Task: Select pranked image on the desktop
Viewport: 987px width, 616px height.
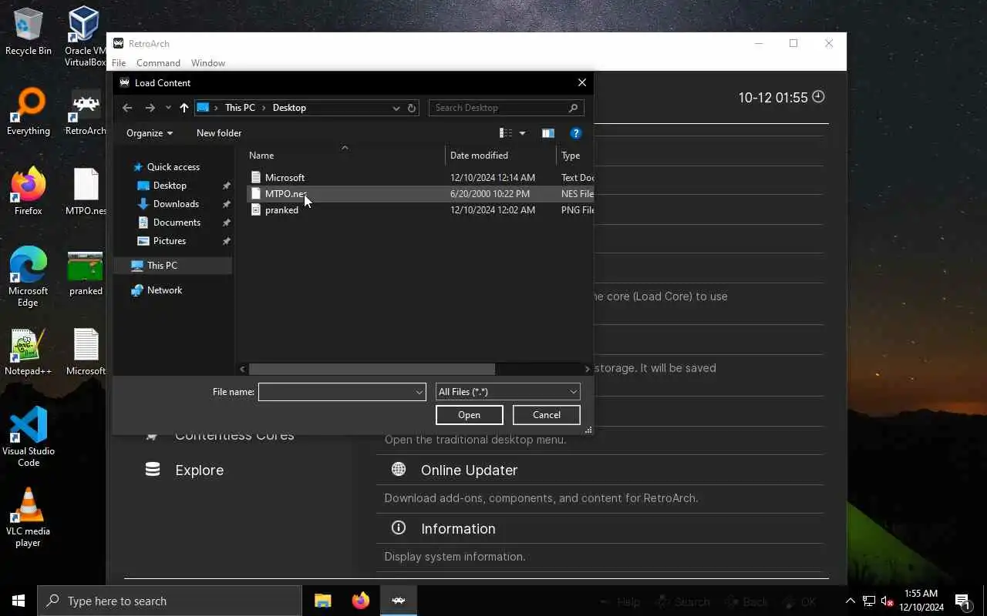Action: (86, 273)
